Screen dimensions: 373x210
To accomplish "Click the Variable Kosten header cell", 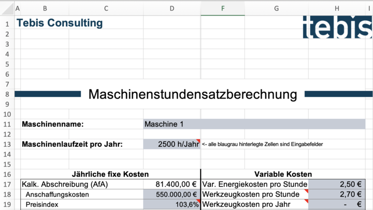I will [283, 174].
